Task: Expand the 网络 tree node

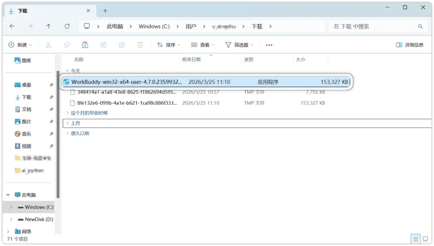Action: [8, 231]
